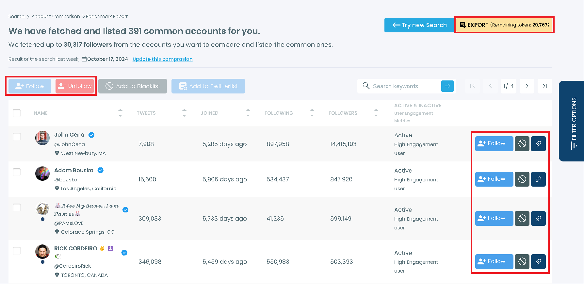Viewport: 584px width, 284px height.
Task: Go to next results page
Action: point(527,86)
